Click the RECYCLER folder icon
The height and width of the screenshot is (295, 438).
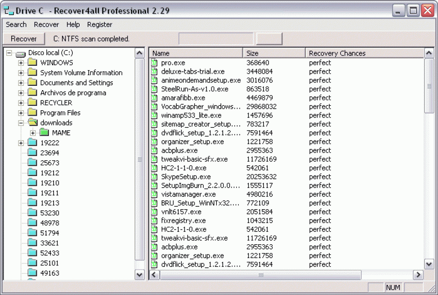tap(32, 103)
